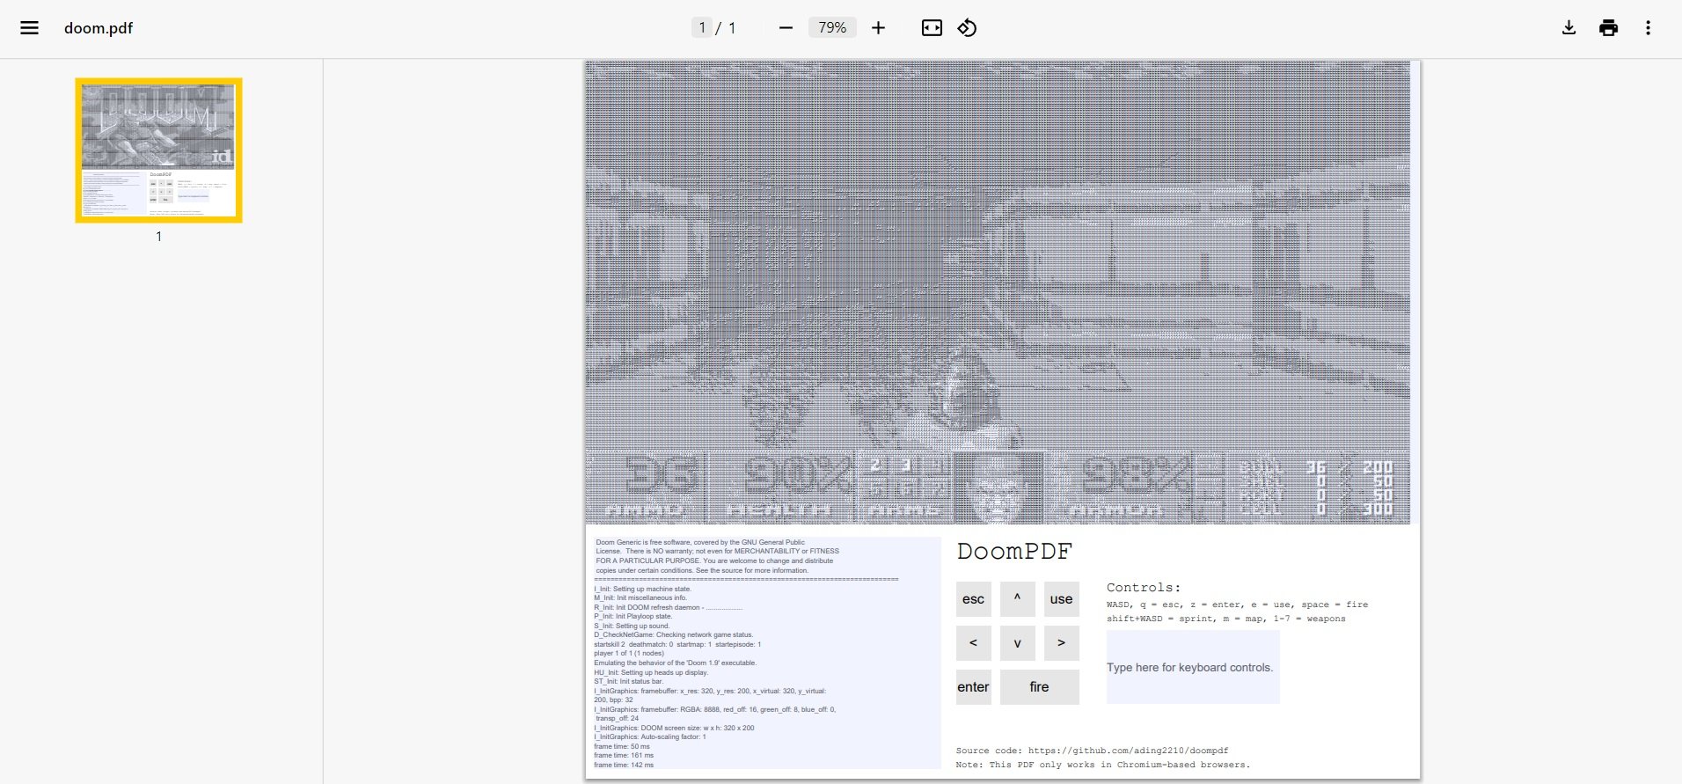
Task: Click the 'frame time: 142 ms' log line
Action: [x=624, y=765]
